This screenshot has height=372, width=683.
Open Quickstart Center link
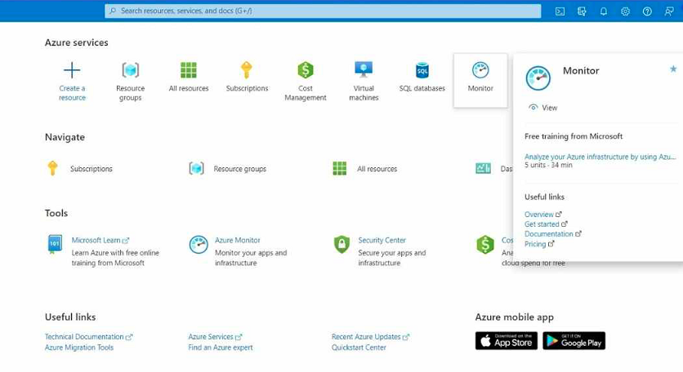[x=359, y=348]
